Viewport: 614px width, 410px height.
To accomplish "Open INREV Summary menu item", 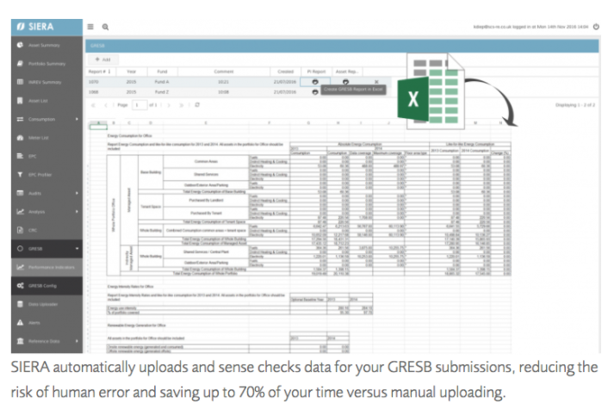I will click(47, 82).
